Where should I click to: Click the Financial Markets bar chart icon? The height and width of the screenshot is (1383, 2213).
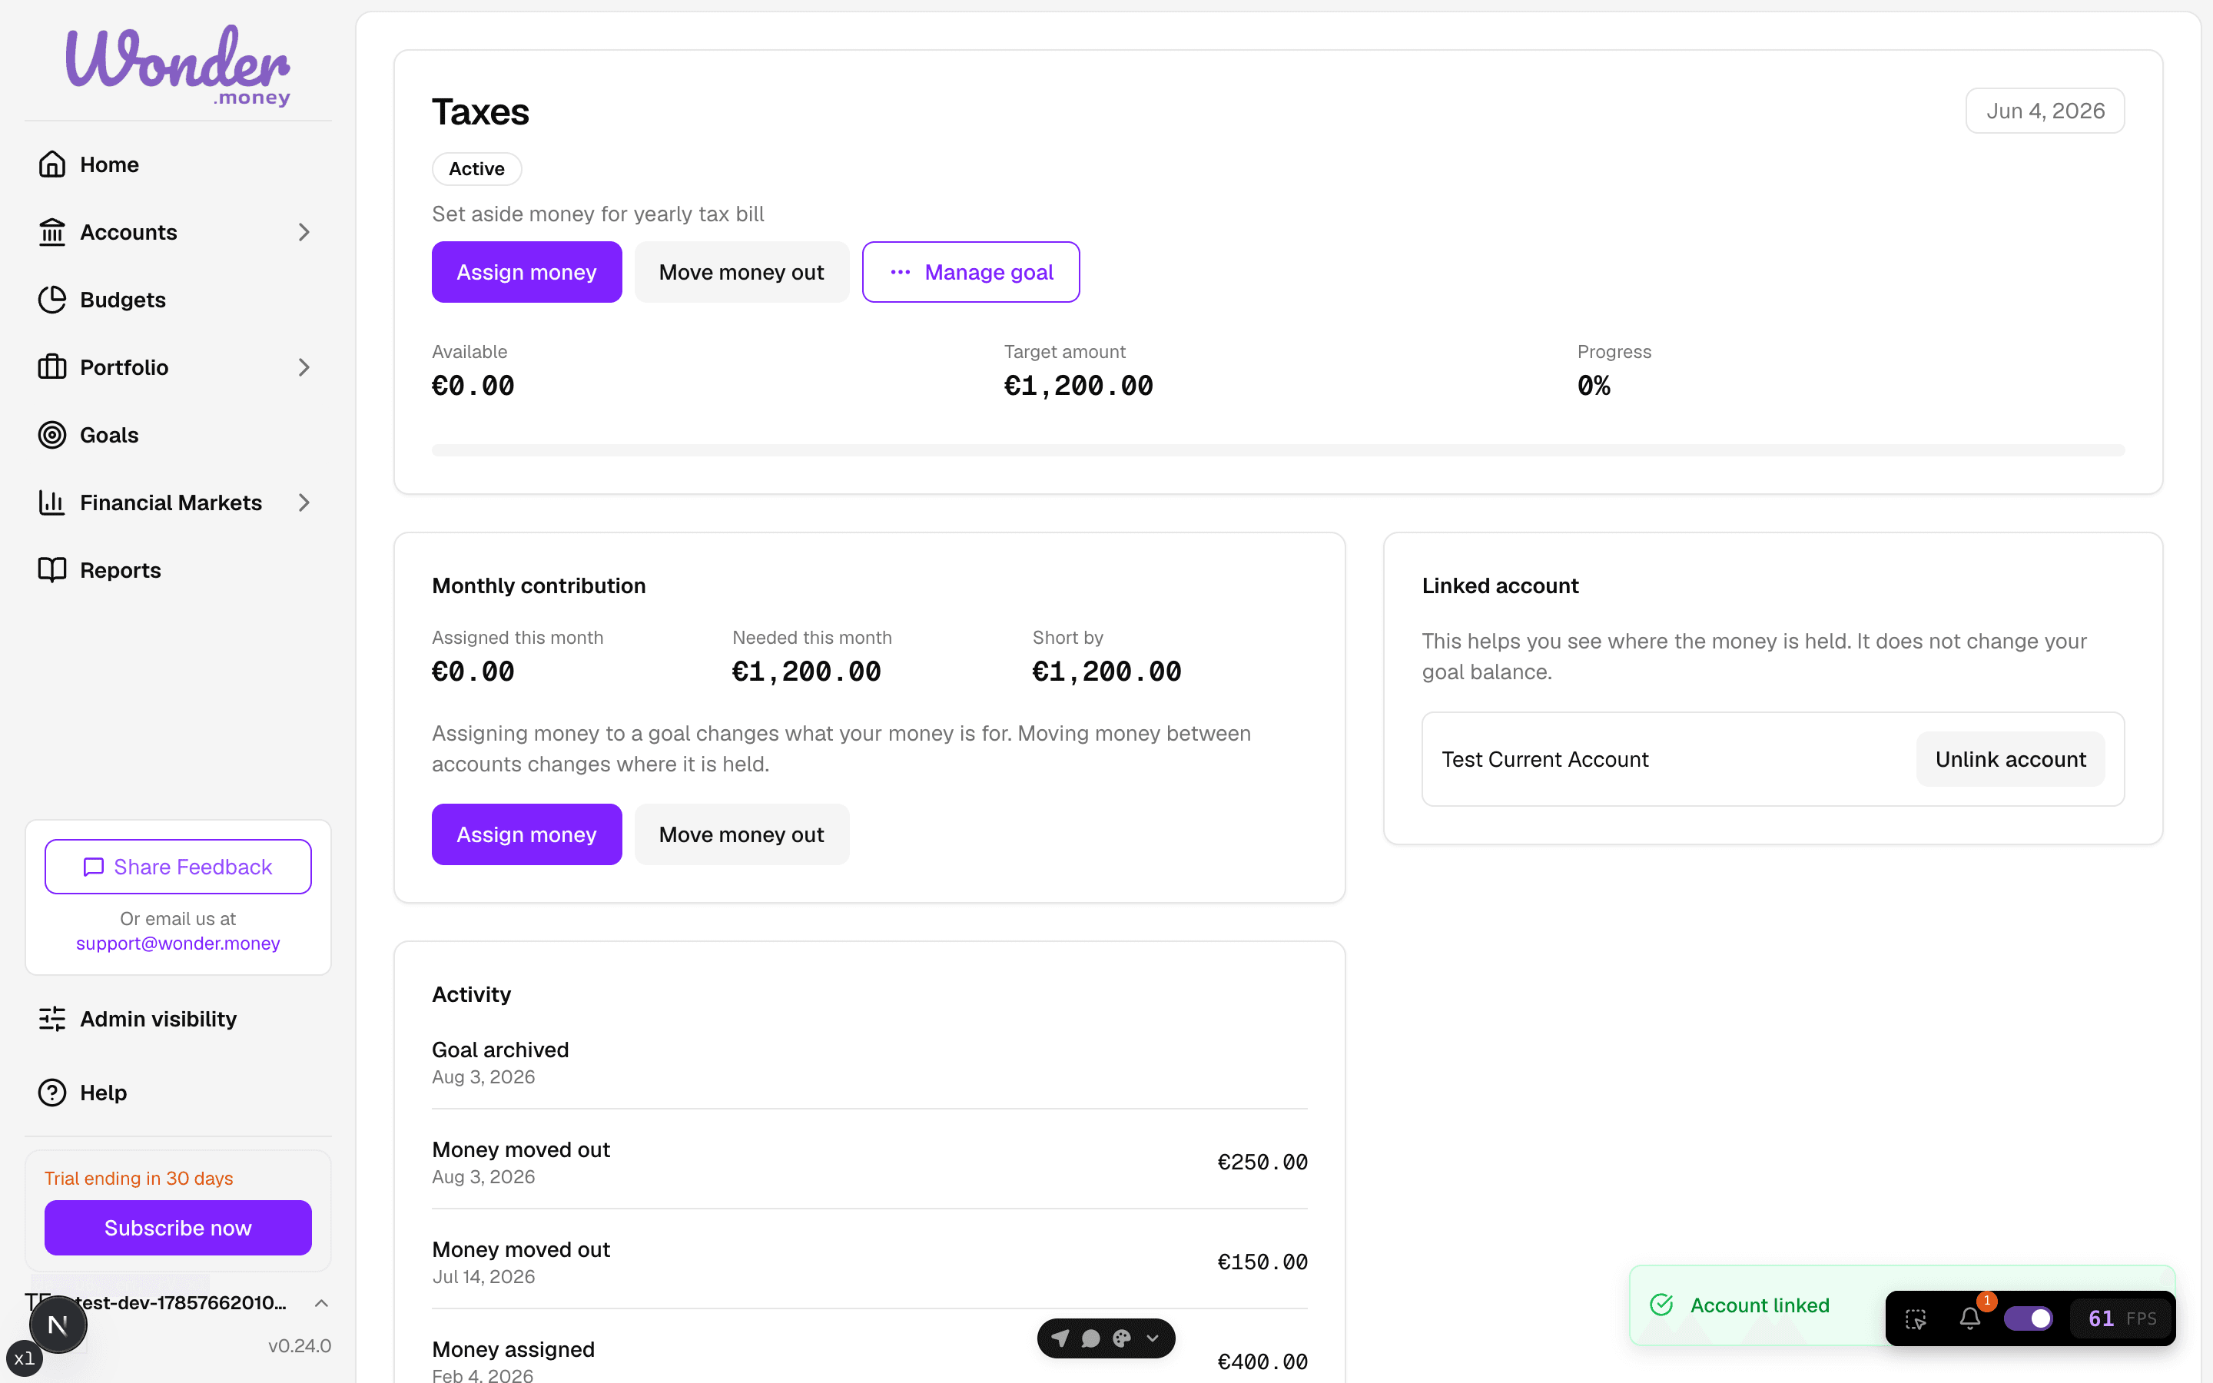52,503
